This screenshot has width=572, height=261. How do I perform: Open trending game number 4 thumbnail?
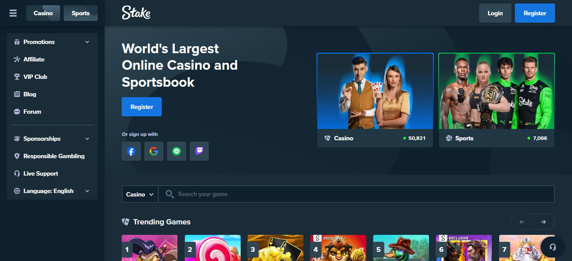[338, 248]
